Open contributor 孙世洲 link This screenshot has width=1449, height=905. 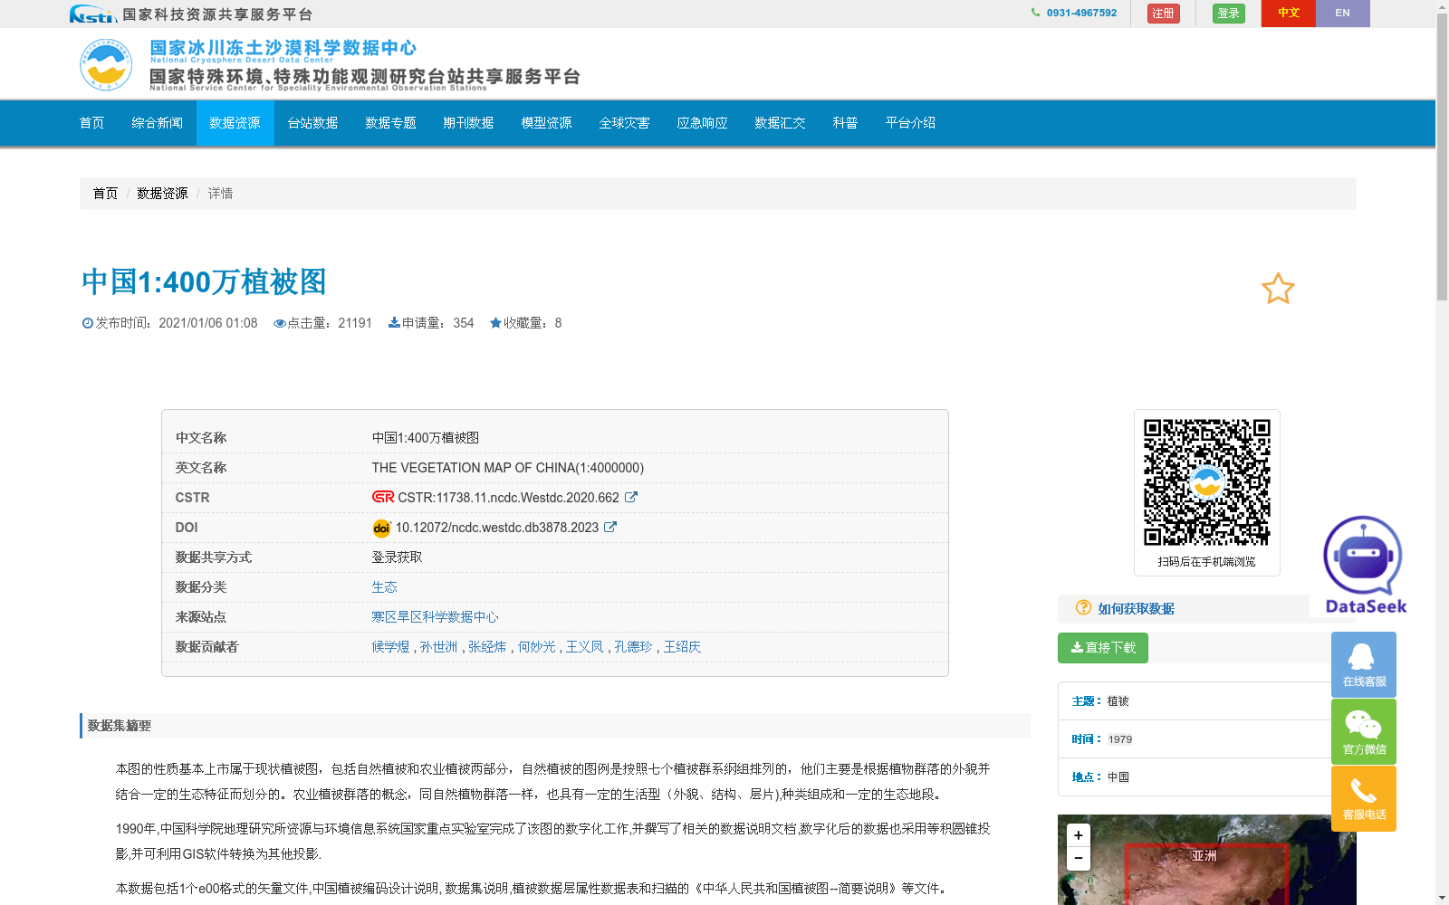pyautogui.click(x=439, y=647)
